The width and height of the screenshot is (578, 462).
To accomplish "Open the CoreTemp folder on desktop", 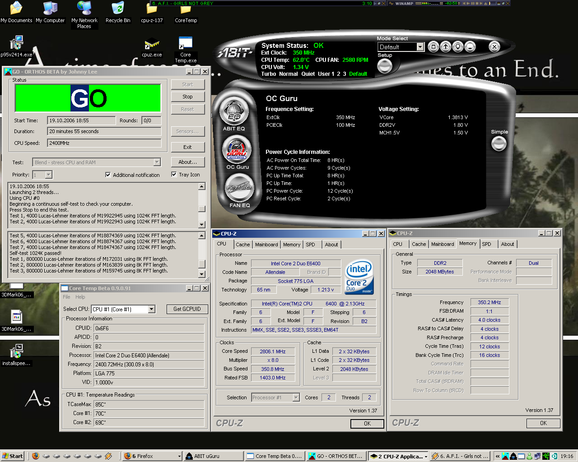I will 186,12.
